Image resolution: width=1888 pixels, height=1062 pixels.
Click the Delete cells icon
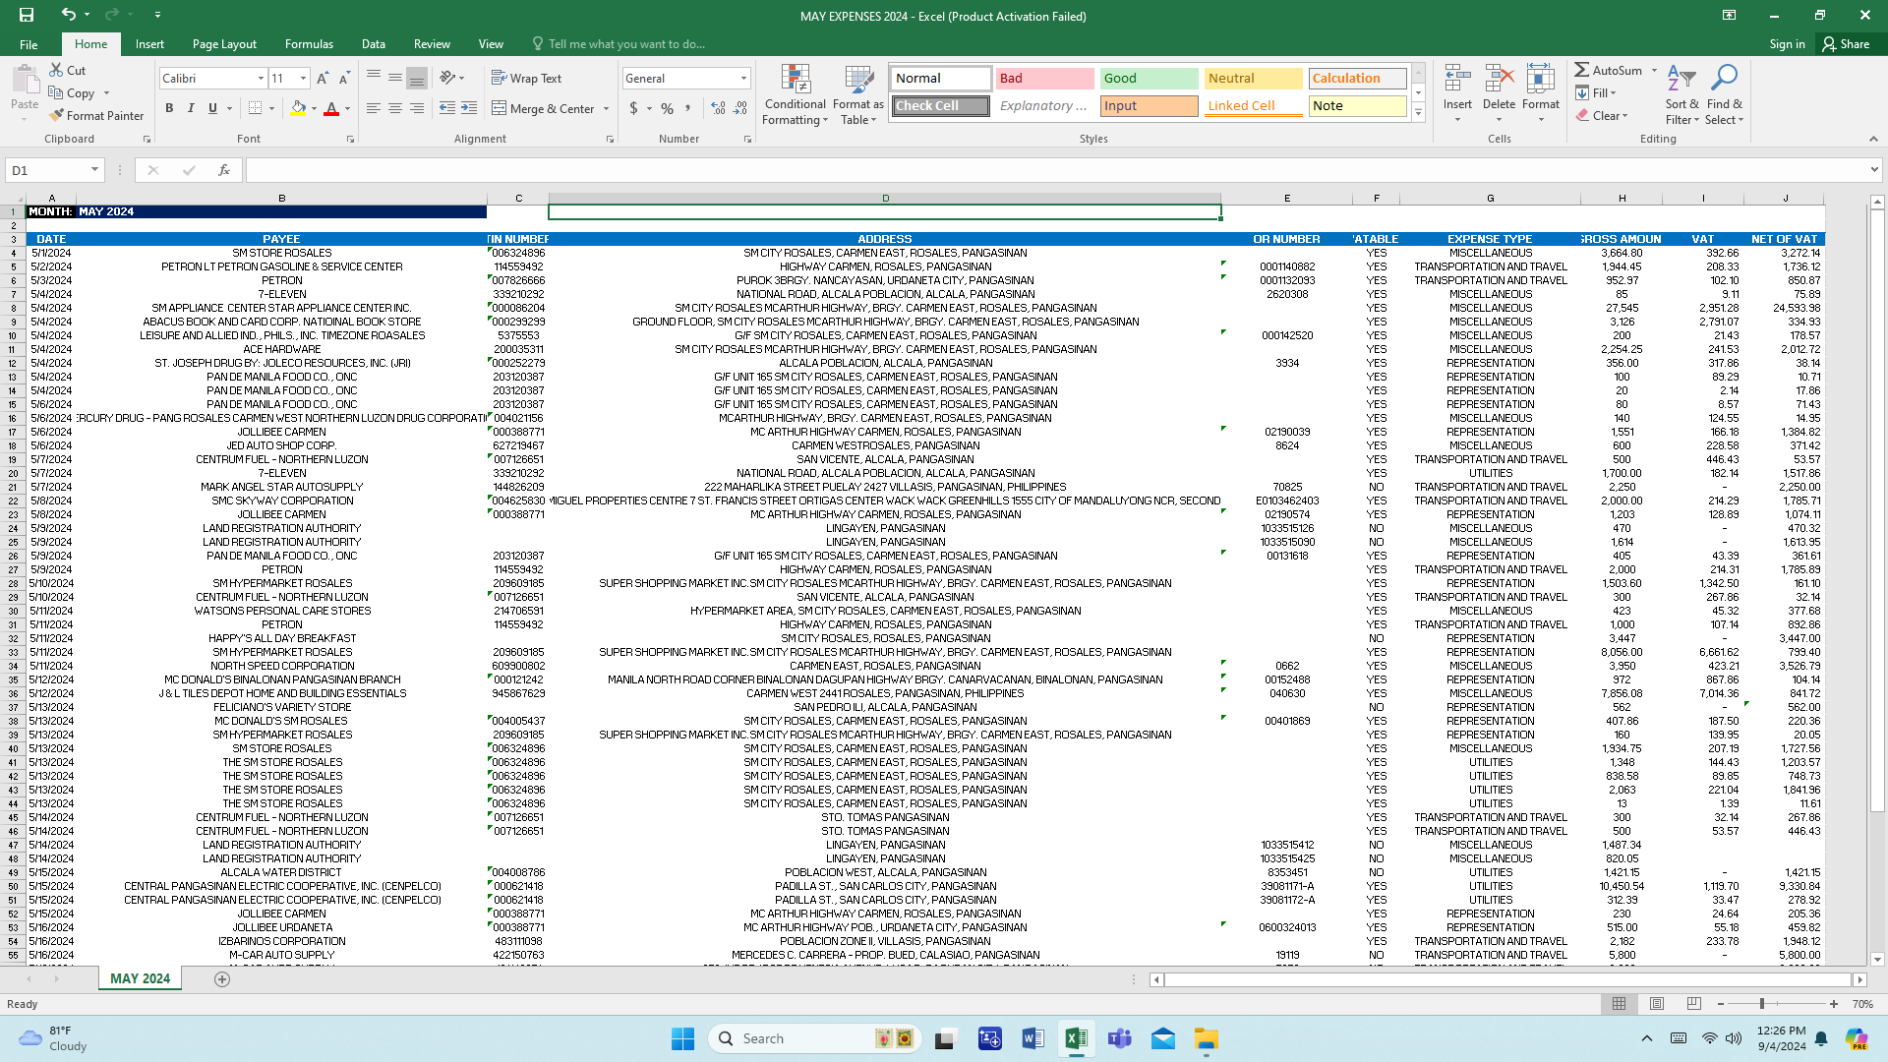tap(1499, 80)
